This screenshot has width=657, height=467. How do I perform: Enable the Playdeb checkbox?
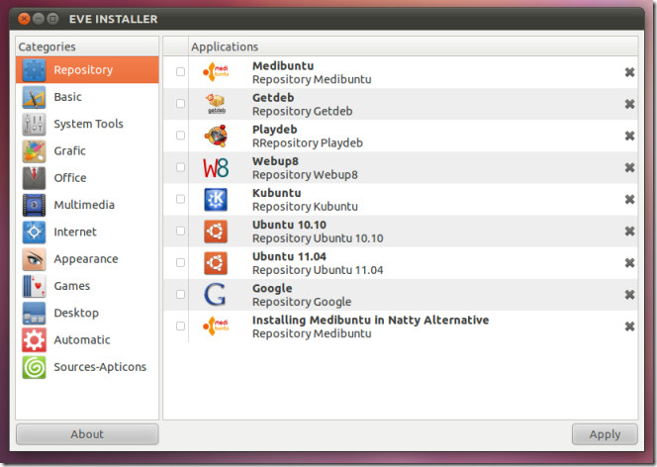click(180, 136)
